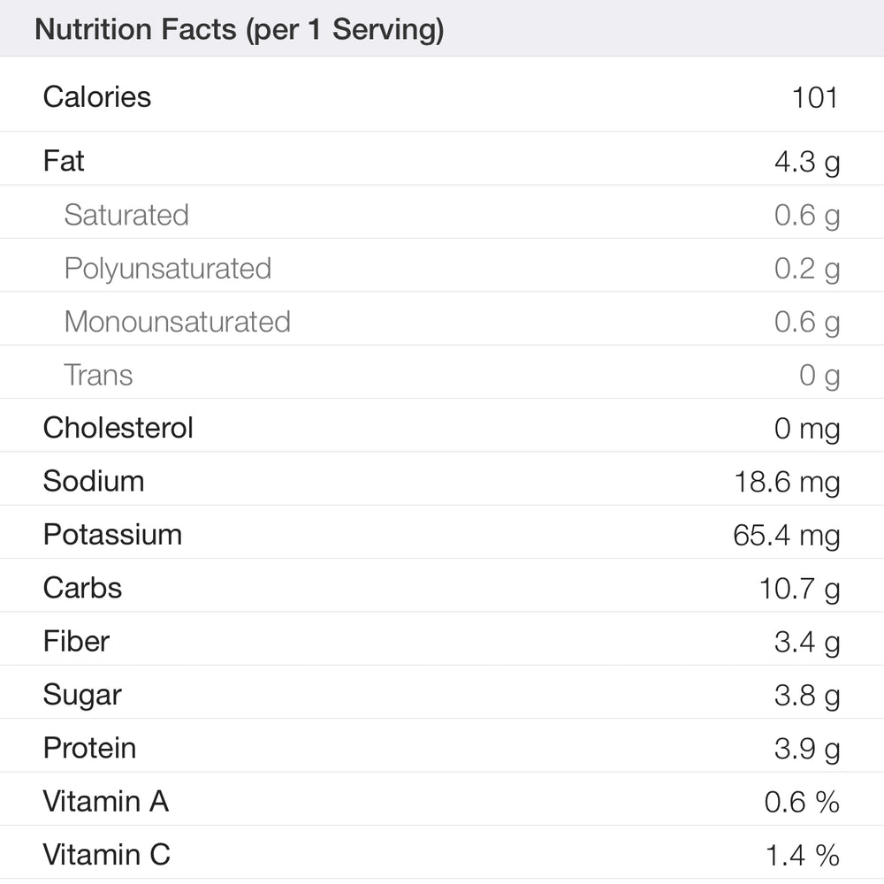
Task: Tap the Nutrition Facts header
Action: [x=239, y=29]
